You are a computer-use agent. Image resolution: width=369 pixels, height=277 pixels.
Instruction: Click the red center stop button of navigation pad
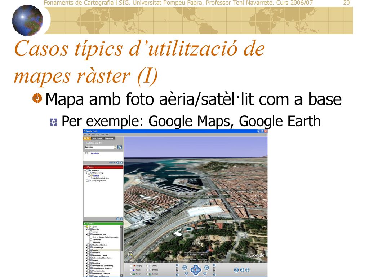click(x=196, y=270)
